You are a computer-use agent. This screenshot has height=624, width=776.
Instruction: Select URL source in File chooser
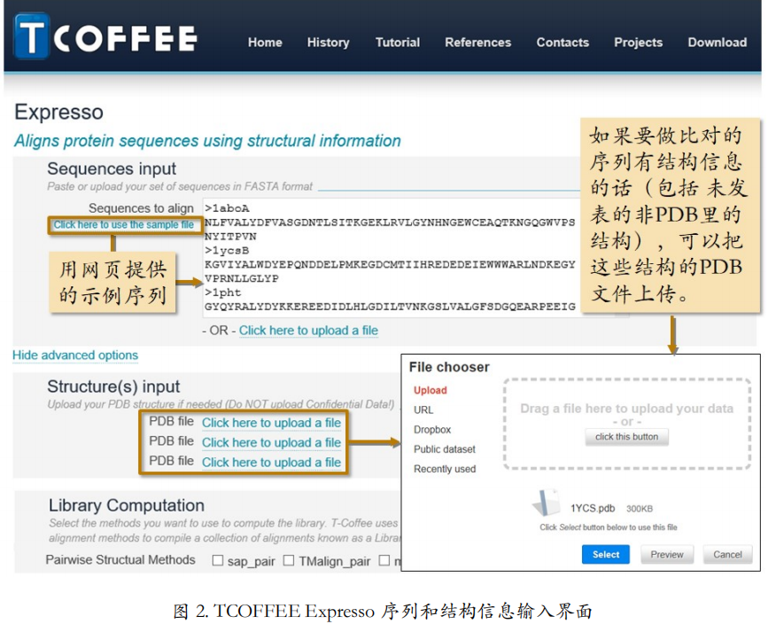(423, 410)
